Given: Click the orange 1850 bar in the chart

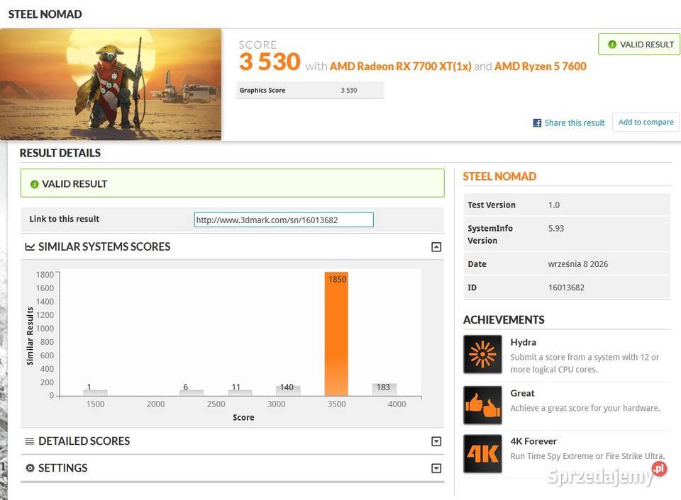Looking at the screenshot, I should click(336, 334).
